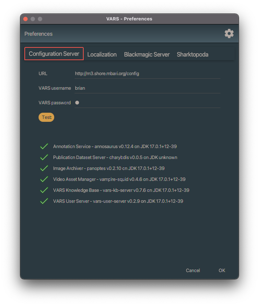The image size is (259, 306).
Task: Switch to the Localization tab
Action: coord(102,54)
